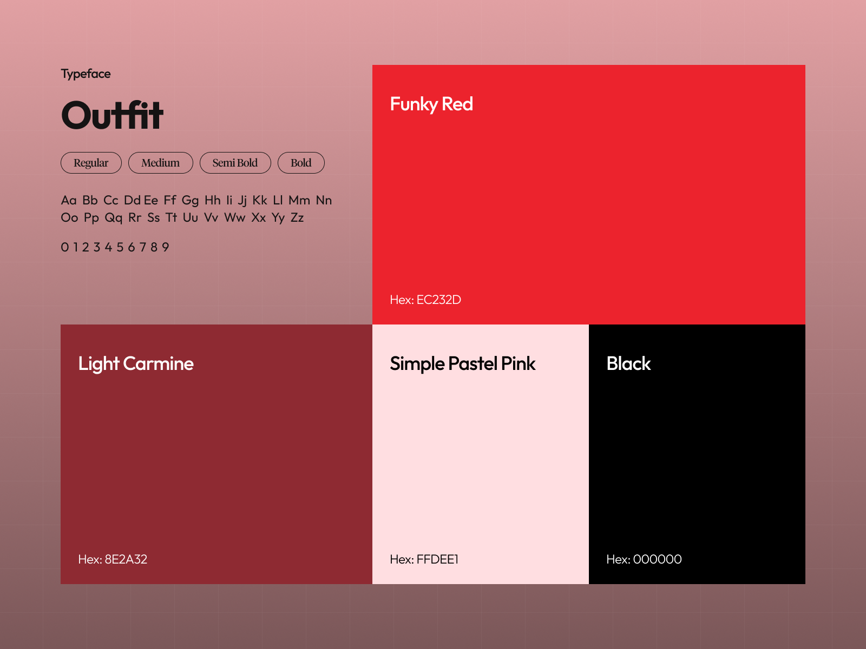Click the Light Carmine title text

coord(135,364)
